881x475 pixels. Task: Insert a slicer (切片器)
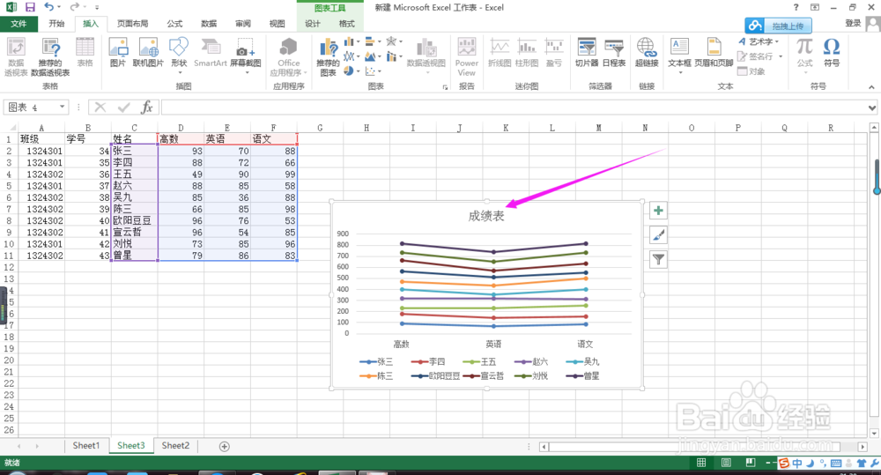[x=586, y=53]
